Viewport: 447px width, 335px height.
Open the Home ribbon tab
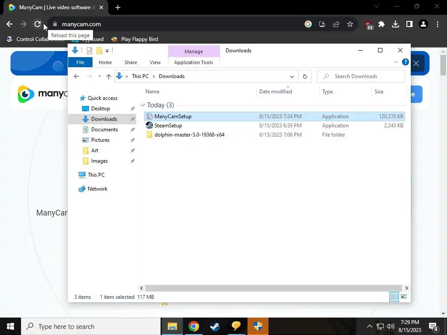tap(105, 62)
